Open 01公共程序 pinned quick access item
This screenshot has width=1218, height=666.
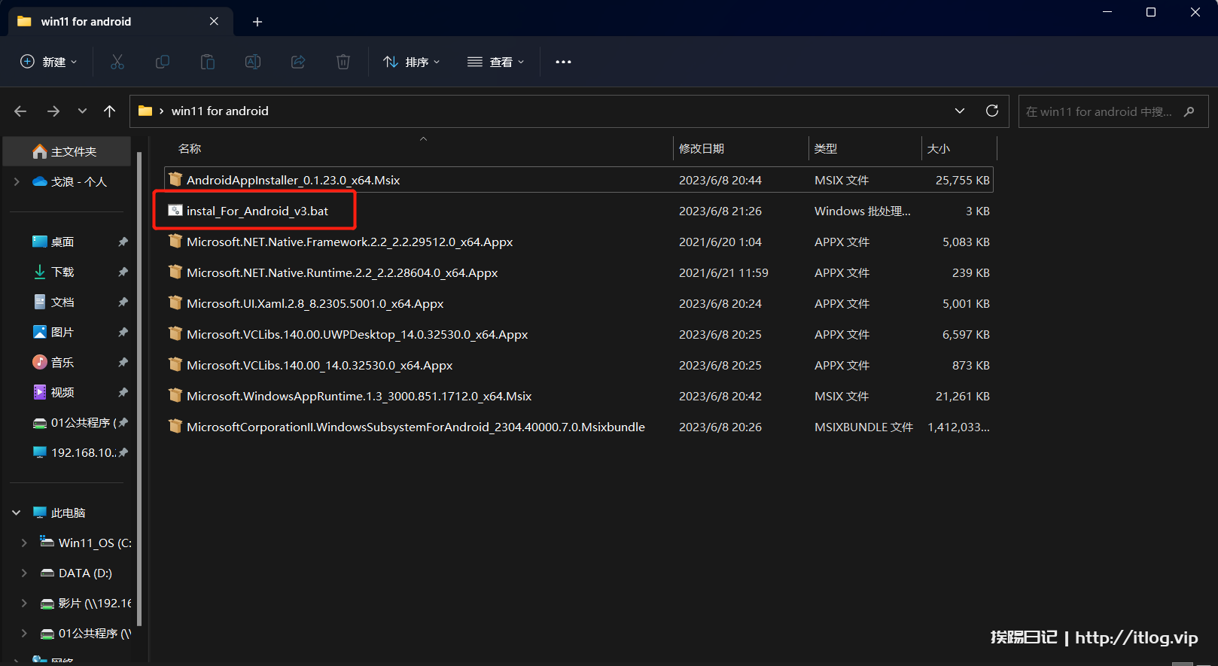pos(68,422)
